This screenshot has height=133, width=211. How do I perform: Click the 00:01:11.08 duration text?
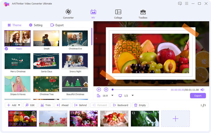coord(192,90)
